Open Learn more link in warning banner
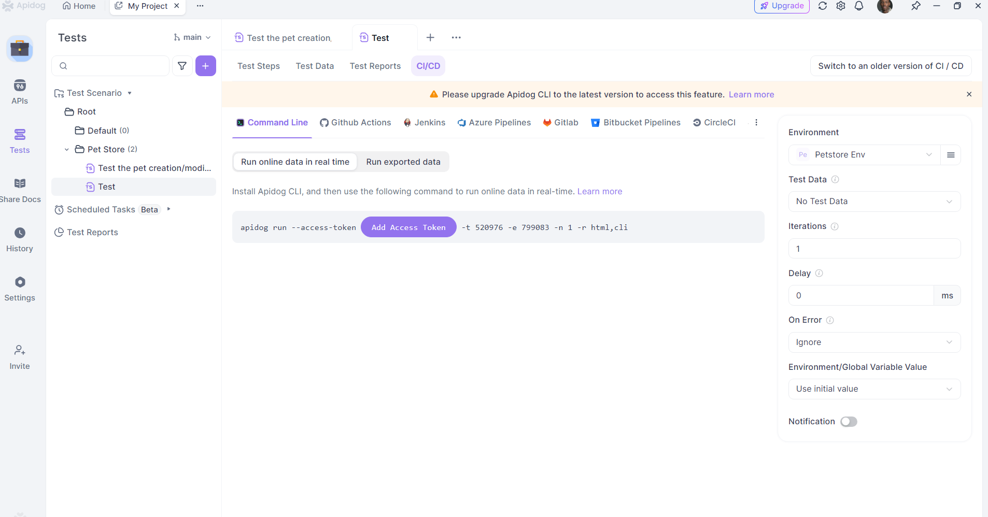Image resolution: width=988 pixels, height=517 pixels. click(x=751, y=94)
